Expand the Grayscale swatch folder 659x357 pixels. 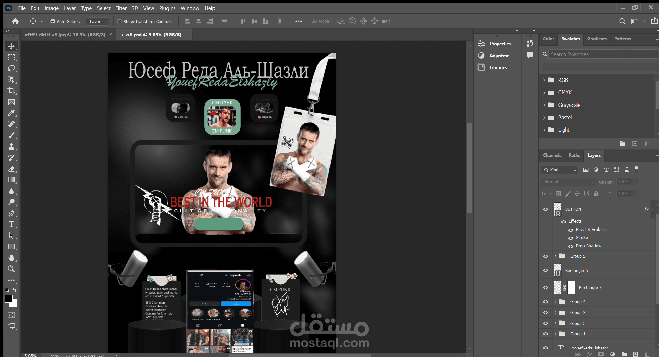[544, 105]
